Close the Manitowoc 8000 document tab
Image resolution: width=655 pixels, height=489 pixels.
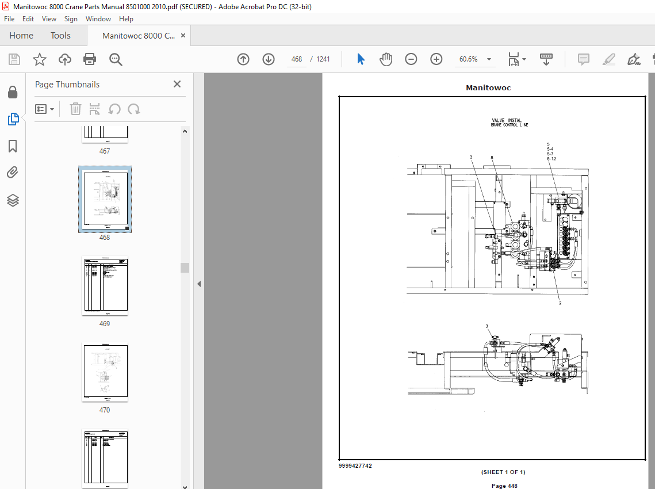(183, 36)
